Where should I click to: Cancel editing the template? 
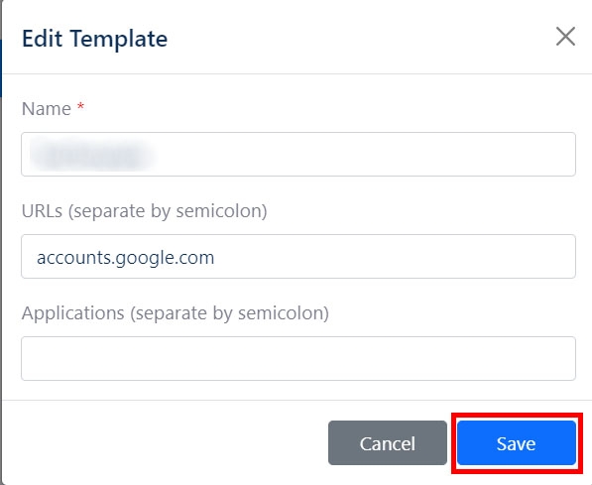click(388, 443)
